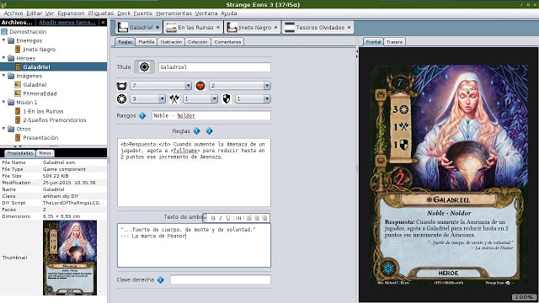Open the Archivo menu
Image resolution: width=539 pixels, height=303 pixels.
(13, 13)
